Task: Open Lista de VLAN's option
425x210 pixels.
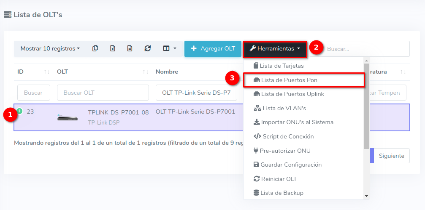Action: 284,108
